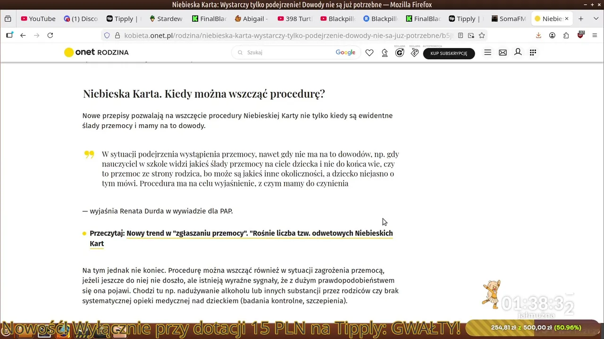This screenshot has width=604, height=339.
Task: Expand the list all tabs dropdown arrow
Action: point(595,19)
